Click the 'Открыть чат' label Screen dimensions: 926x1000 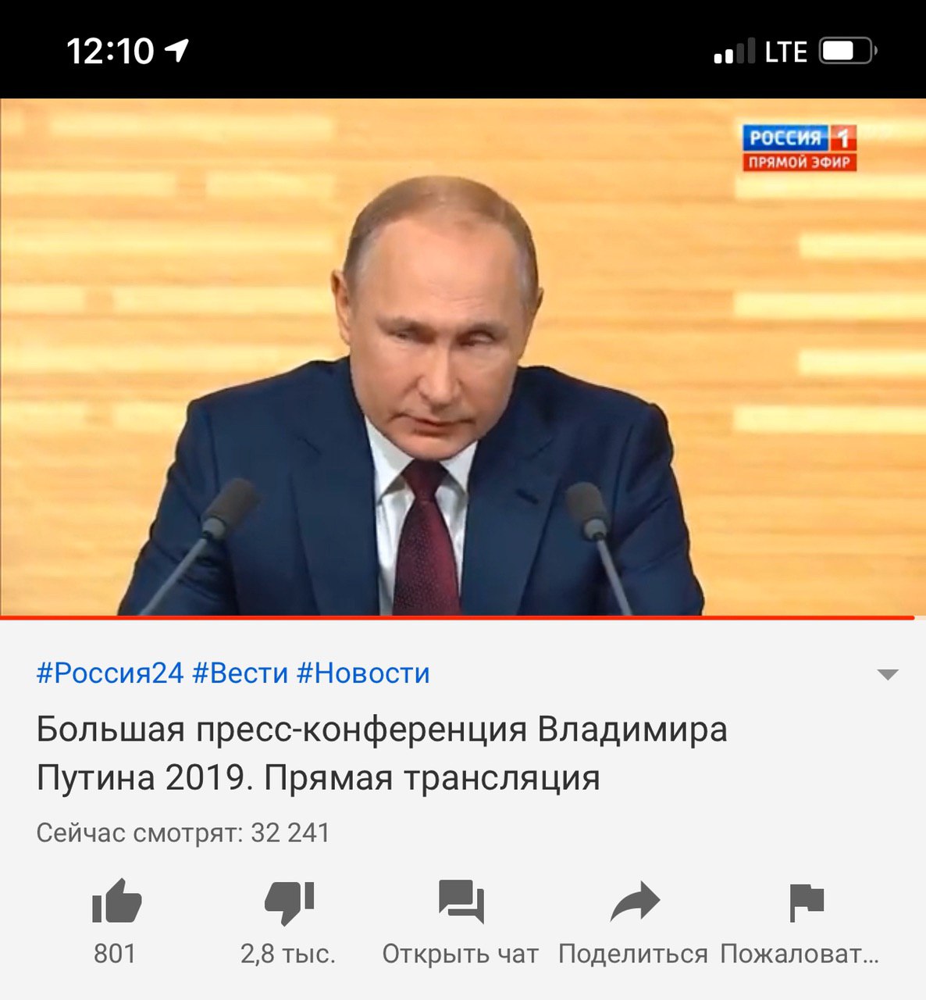pyautogui.click(x=460, y=954)
